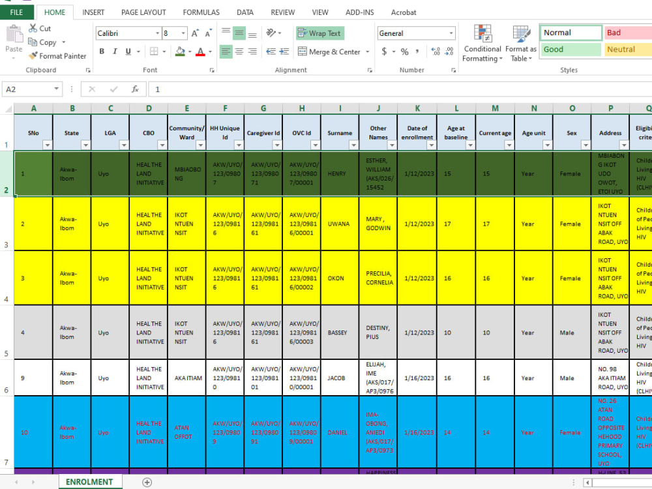
Task: Click the Increase Indent icon
Action: coord(284,52)
